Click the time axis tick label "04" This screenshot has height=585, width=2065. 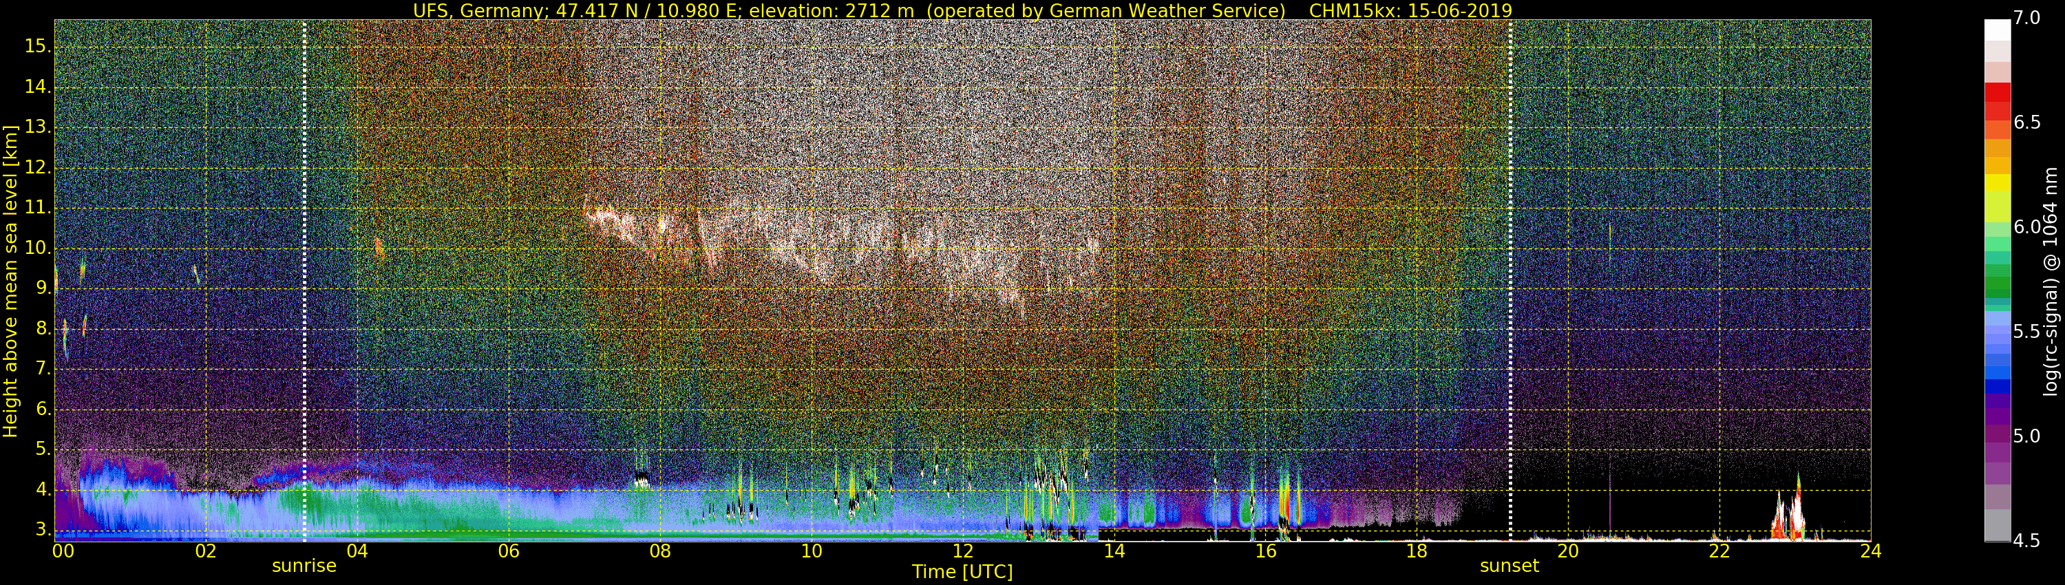[x=357, y=551]
